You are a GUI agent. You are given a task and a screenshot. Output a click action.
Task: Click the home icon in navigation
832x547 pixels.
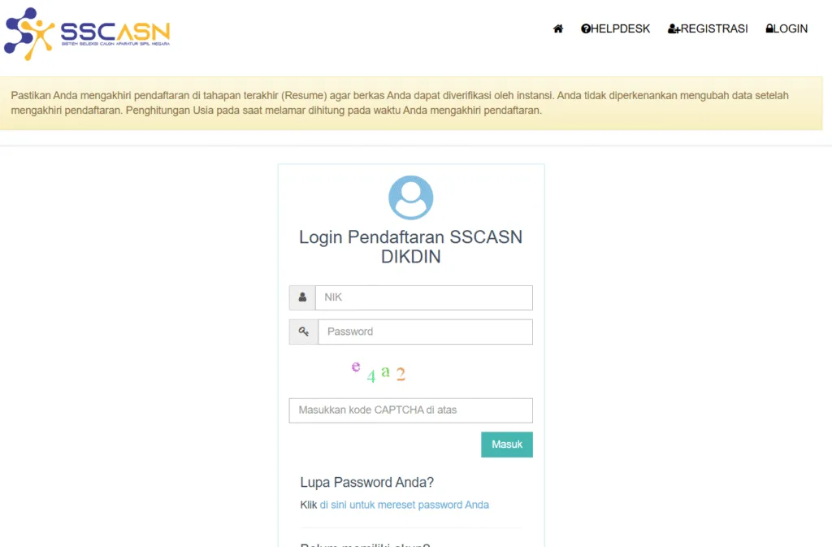click(x=557, y=28)
